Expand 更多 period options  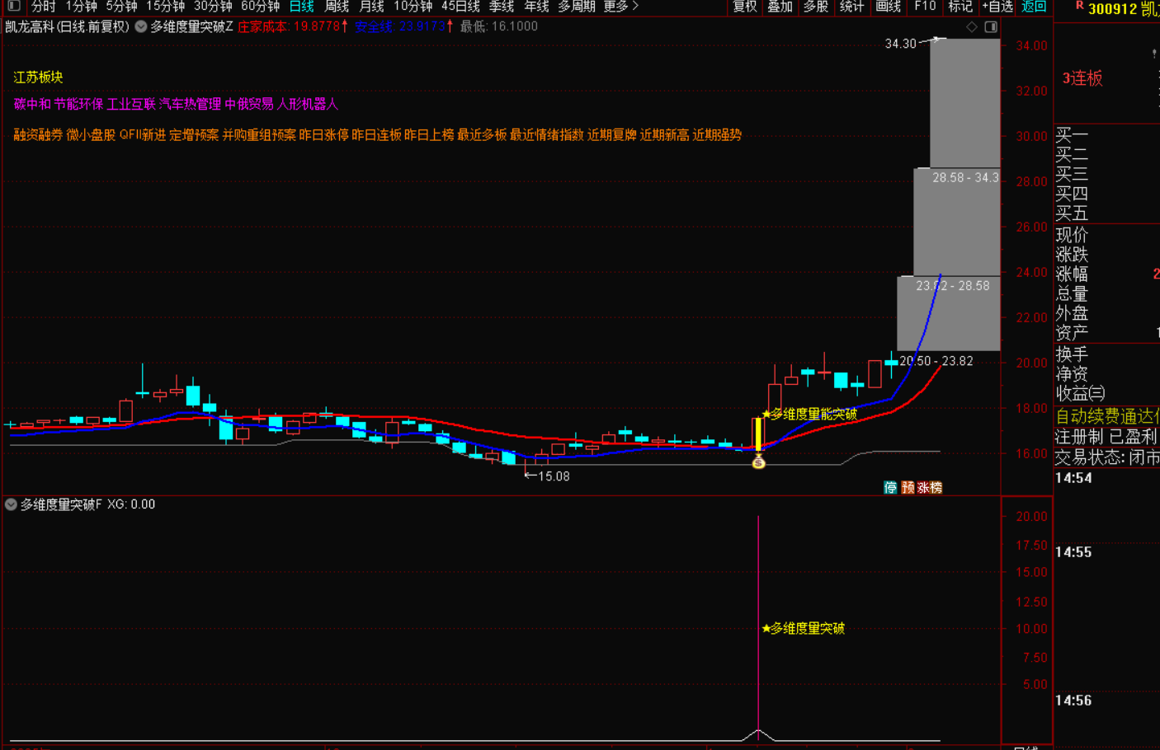(620, 7)
